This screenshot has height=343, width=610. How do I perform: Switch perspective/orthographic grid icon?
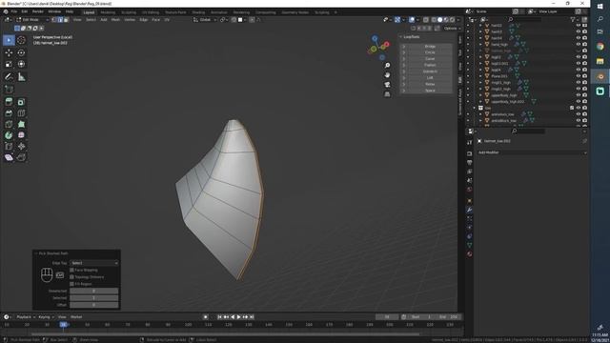(x=387, y=94)
